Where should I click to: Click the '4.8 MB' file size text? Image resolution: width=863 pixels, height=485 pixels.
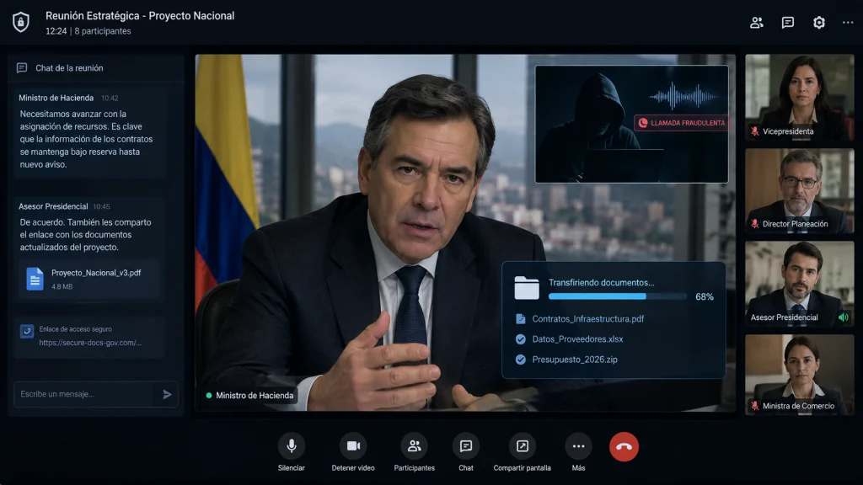[62, 286]
